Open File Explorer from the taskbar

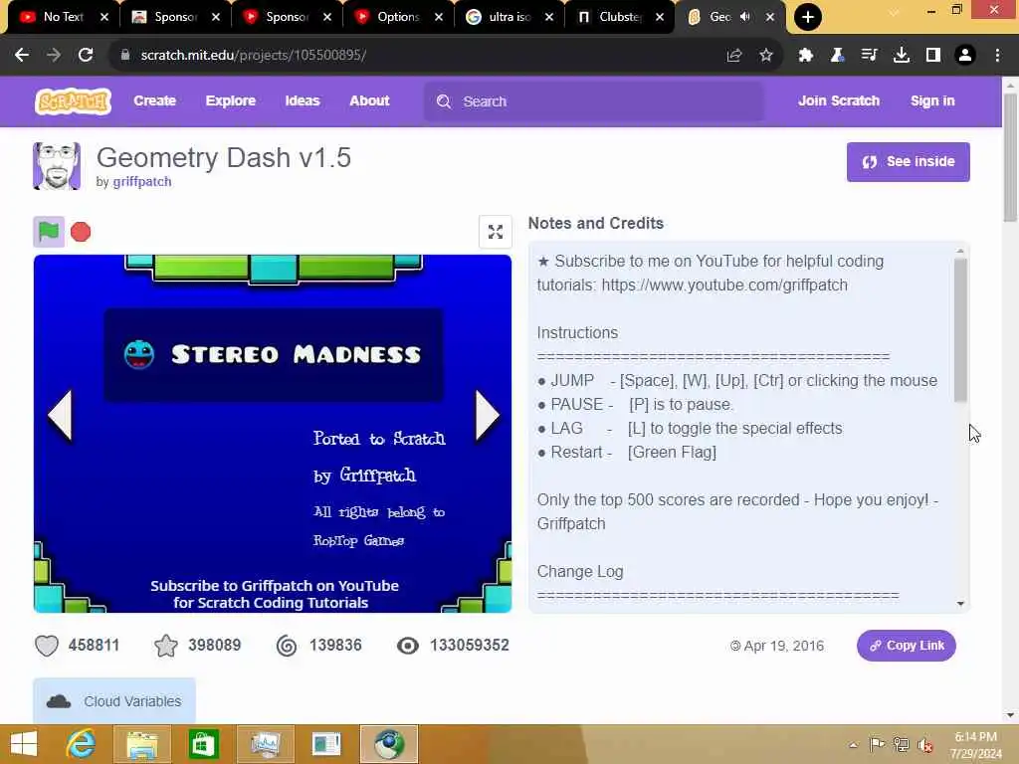[142, 744]
